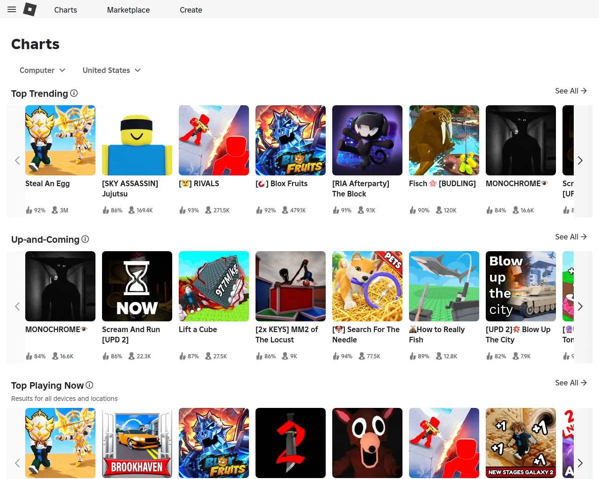
Task: Open Blow Up The City thumbnail
Action: (521, 286)
